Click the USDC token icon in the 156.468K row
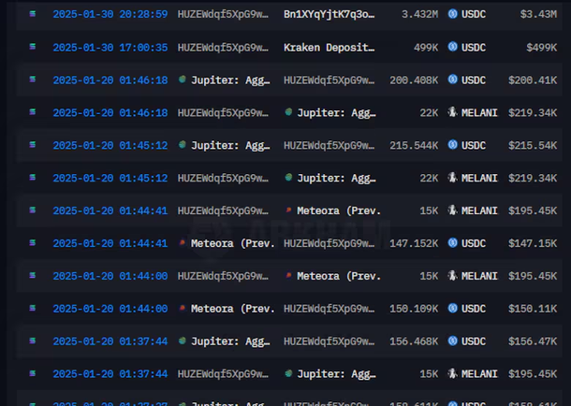571x406 pixels. point(453,341)
